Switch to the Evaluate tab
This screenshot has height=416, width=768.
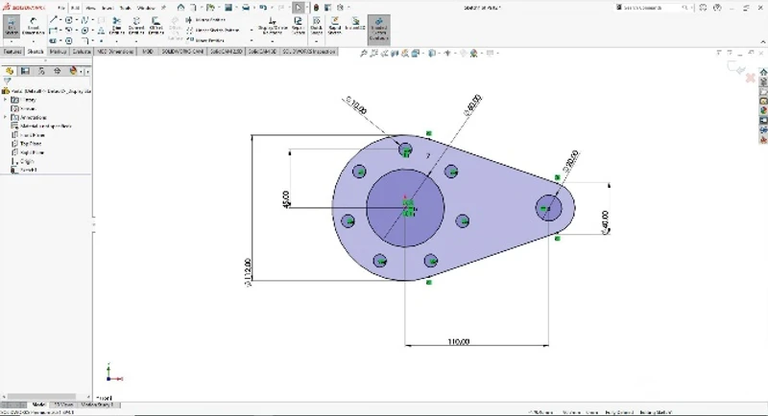[x=82, y=52]
